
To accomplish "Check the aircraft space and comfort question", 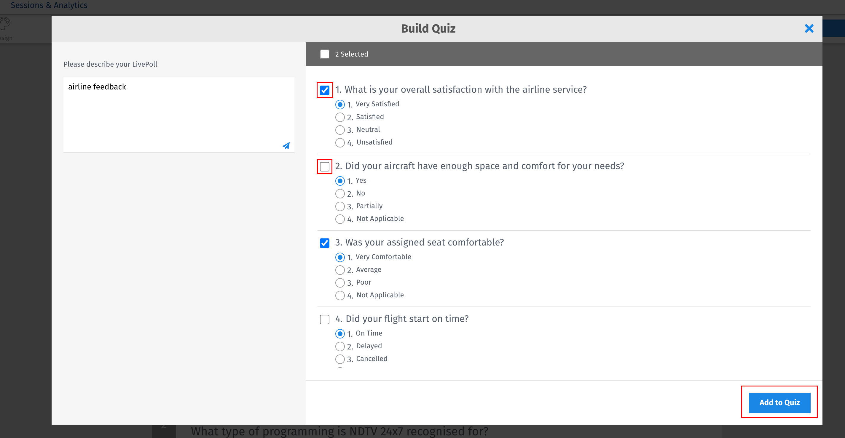I will [324, 166].
